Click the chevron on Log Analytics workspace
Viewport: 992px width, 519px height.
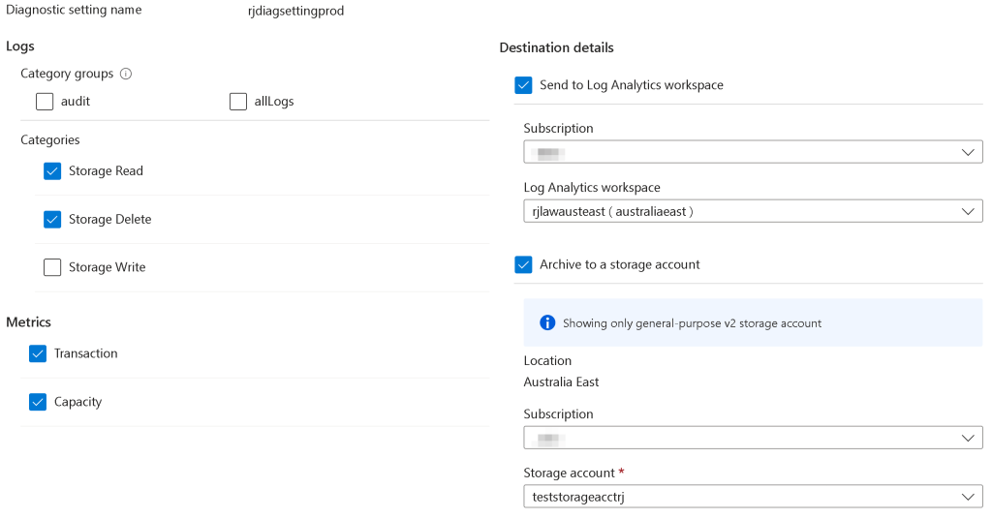point(968,211)
